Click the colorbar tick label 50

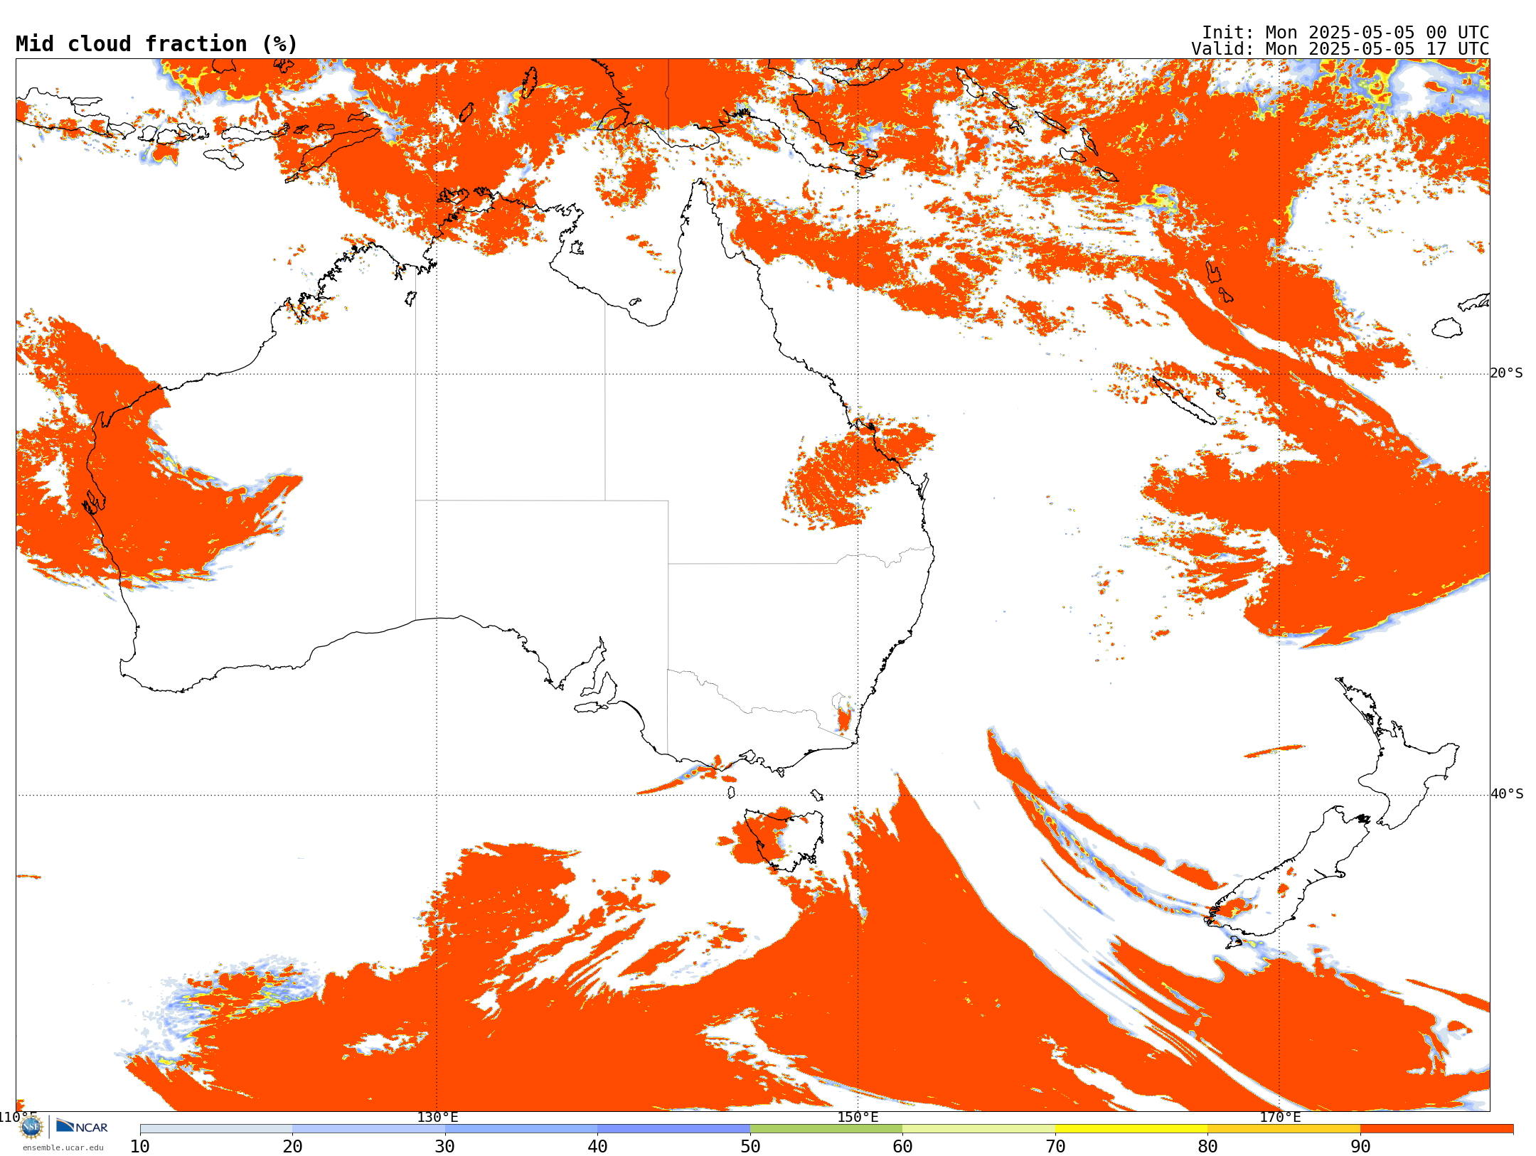(750, 1147)
